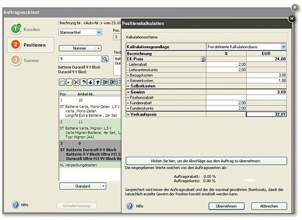This screenshot has width=302, height=220.
Task: Click Lieferantenskonto percent value 2,00
Action: [x=226, y=70]
